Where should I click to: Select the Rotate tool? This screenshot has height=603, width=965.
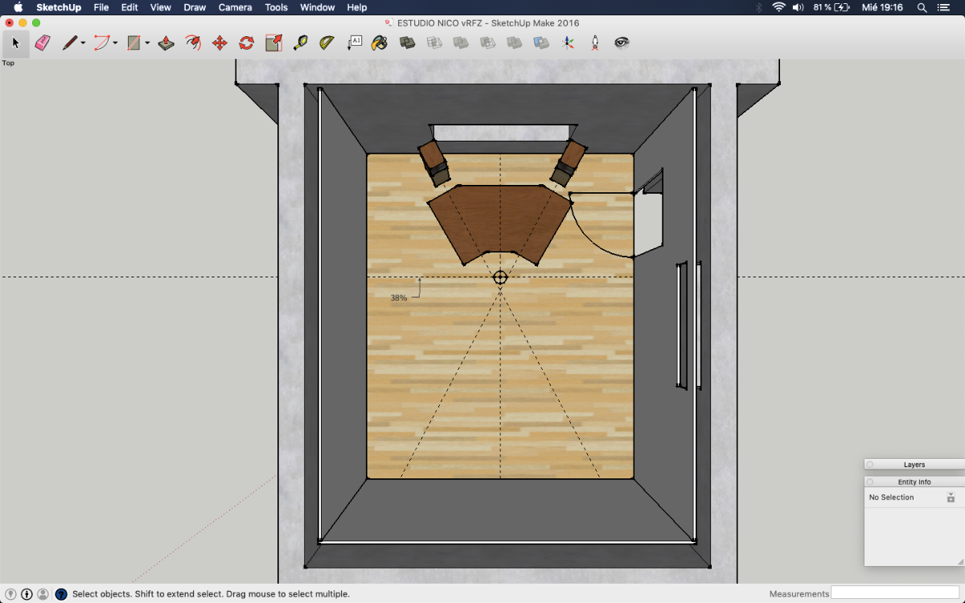[x=247, y=43]
